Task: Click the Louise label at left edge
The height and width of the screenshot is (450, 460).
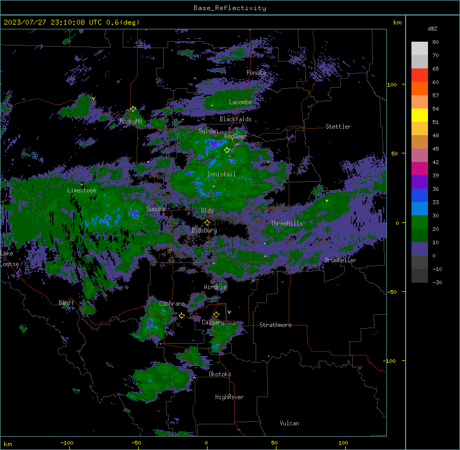Action: [10, 265]
